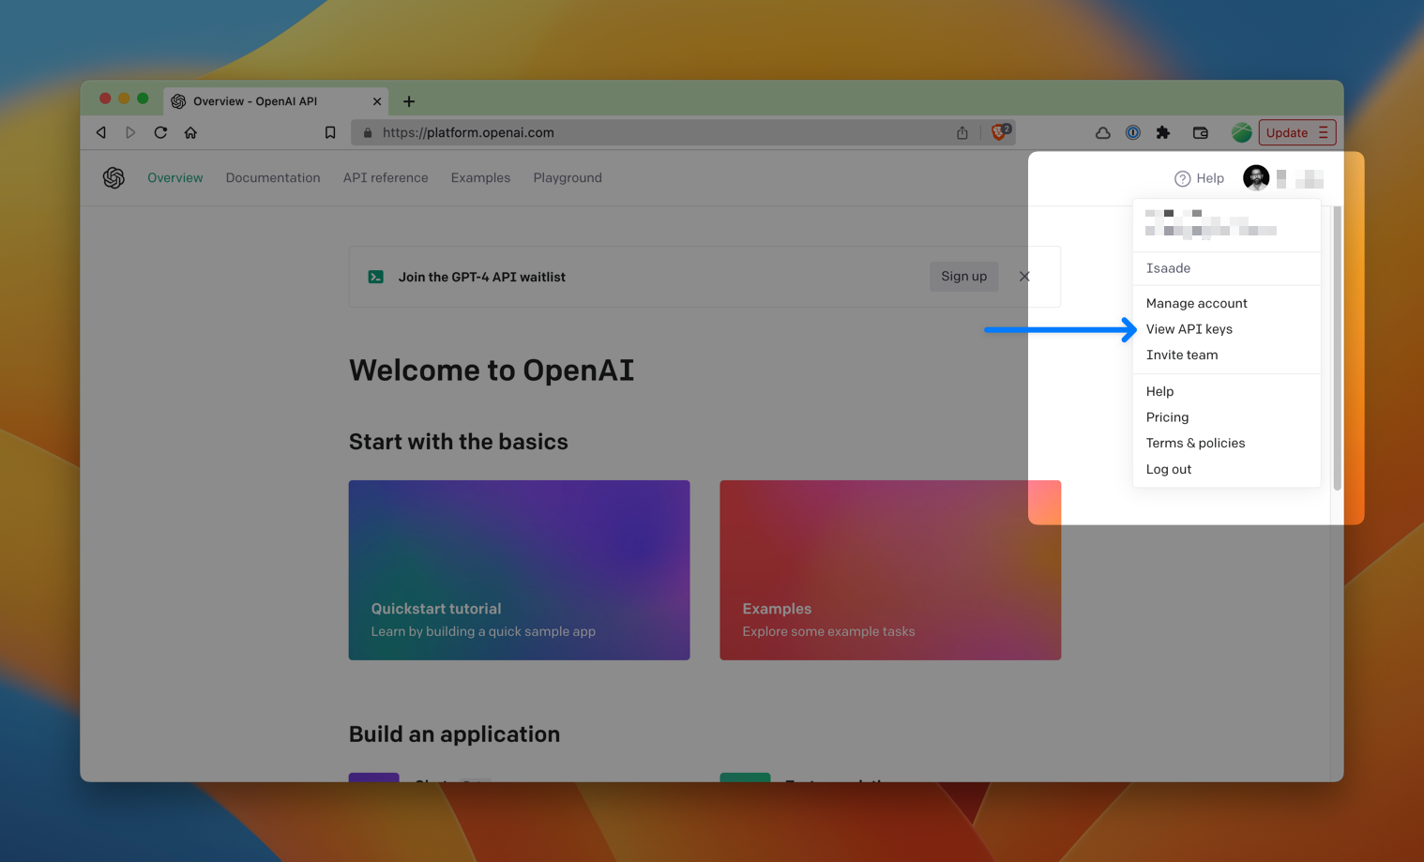Click the green browser profile avatar

coord(1241,132)
